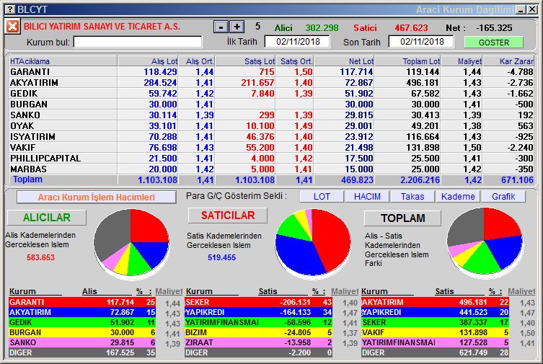Increase count with the plus button
Image resolution: width=543 pixels, height=364 pixels.
coord(237,27)
